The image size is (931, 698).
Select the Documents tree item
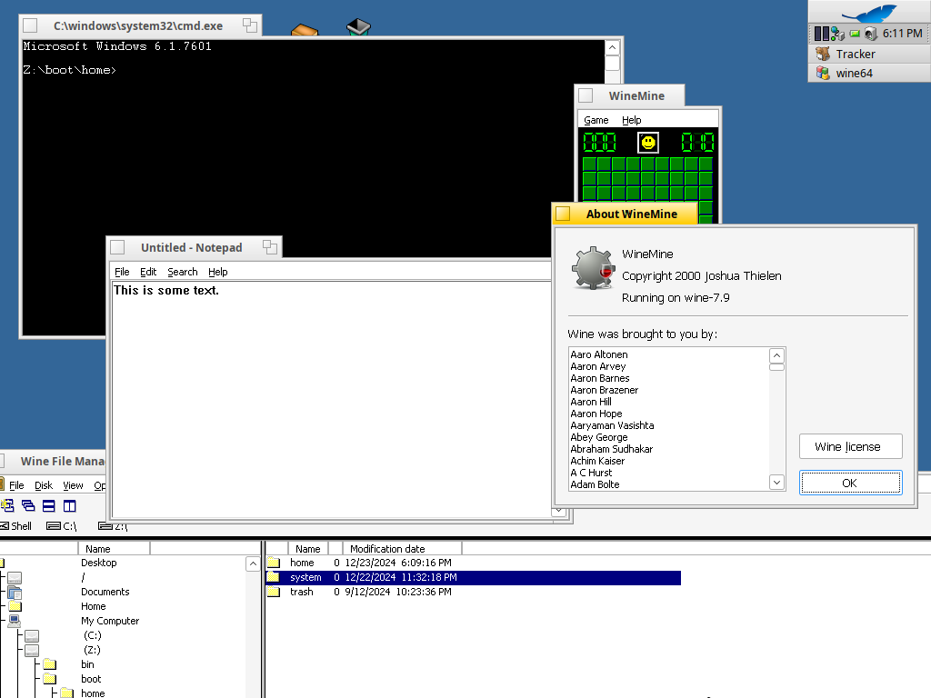point(105,592)
